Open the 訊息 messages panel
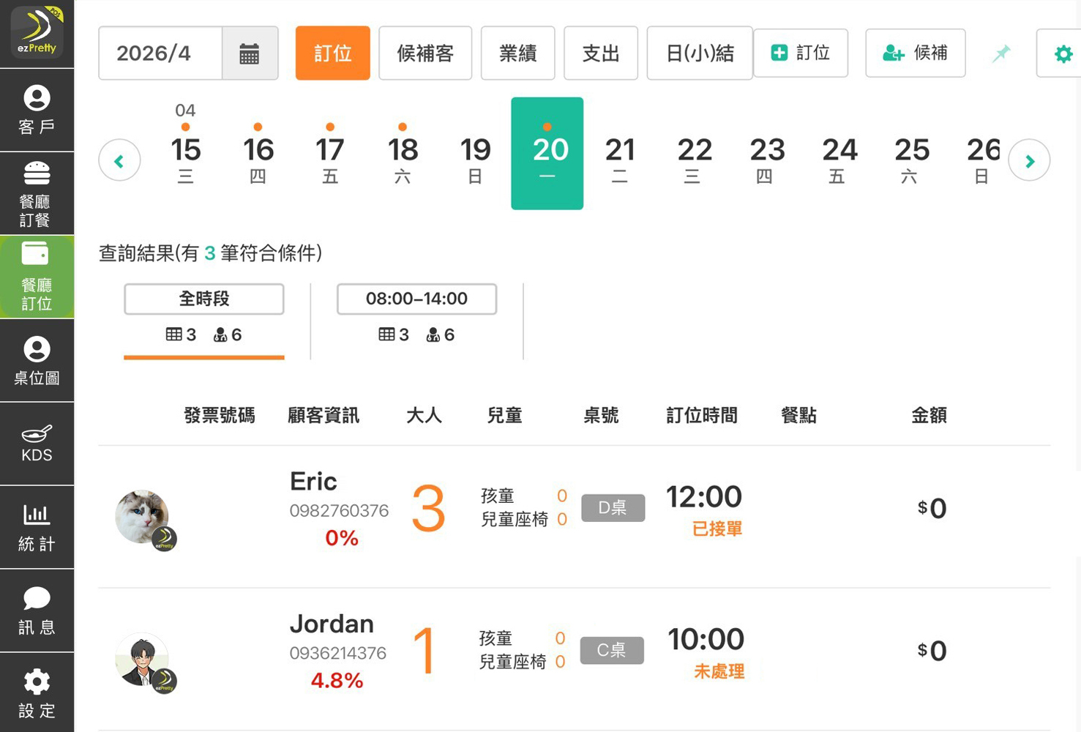Viewport: 1081px width, 732px height. pyautogui.click(x=37, y=610)
